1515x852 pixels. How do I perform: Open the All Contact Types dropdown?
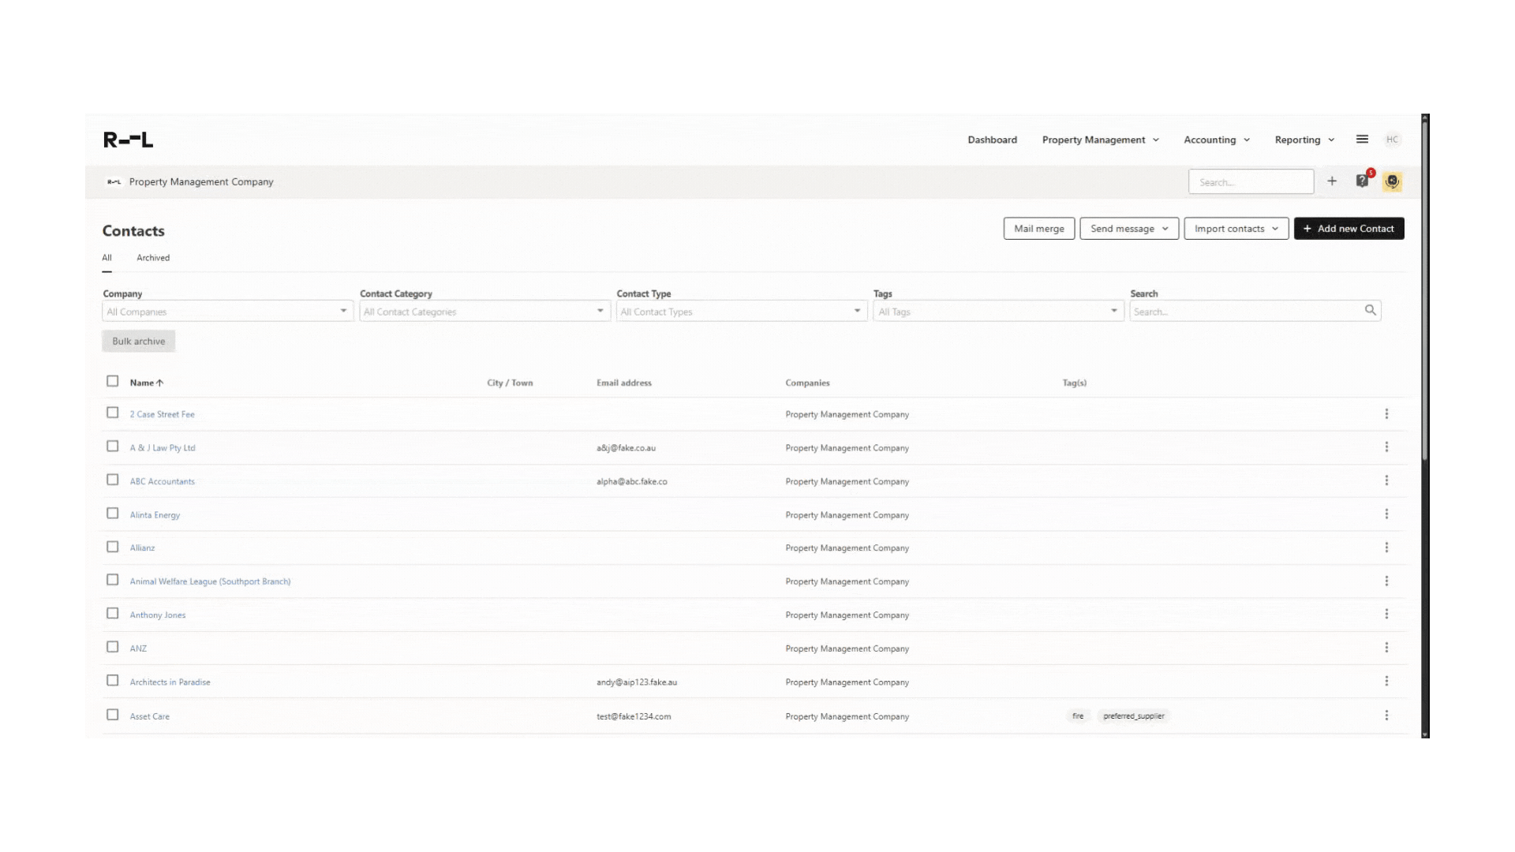(x=741, y=312)
